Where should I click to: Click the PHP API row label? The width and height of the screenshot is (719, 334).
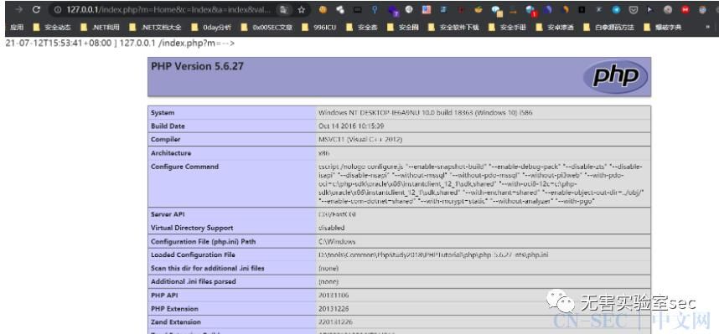click(164, 295)
